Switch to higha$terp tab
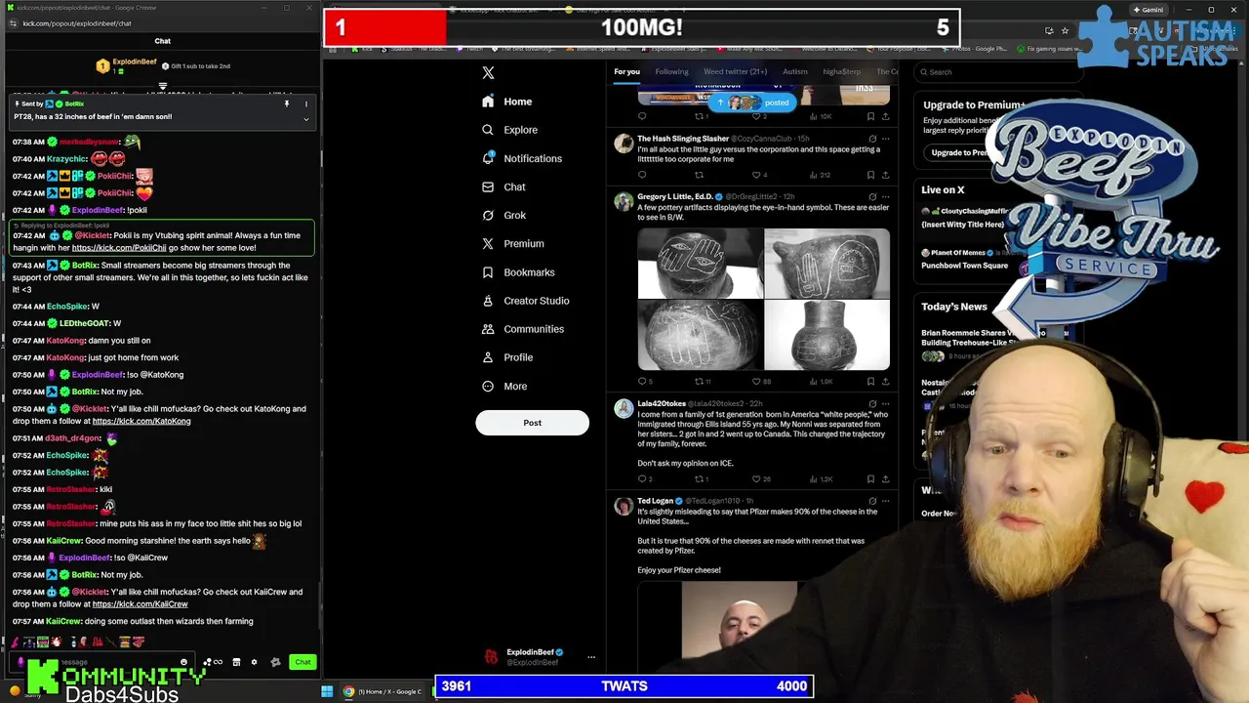The height and width of the screenshot is (703, 1249). [x=841, y=71]
